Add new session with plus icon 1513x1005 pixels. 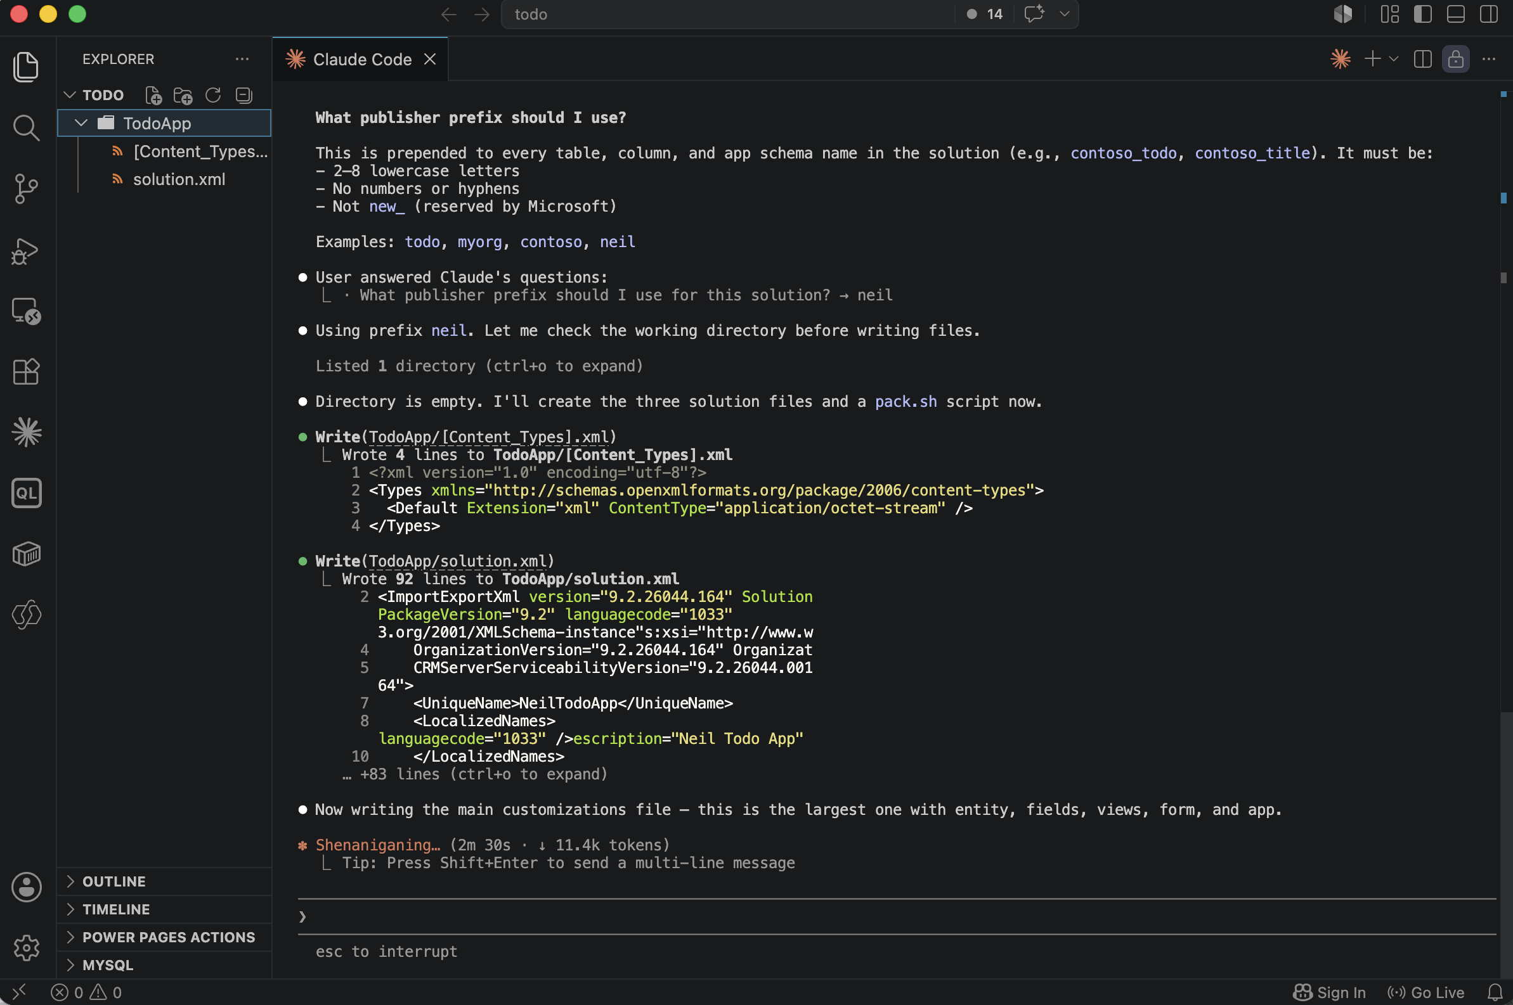[1372, 59]
